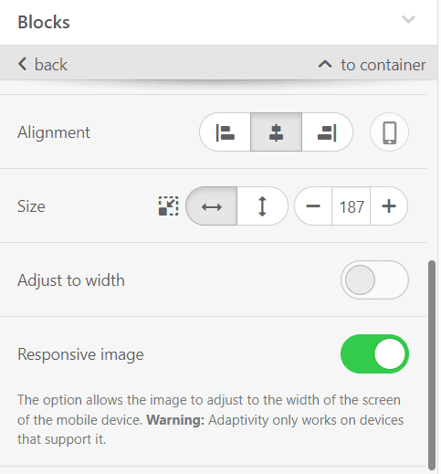Click the bold Warning: text
Viewport: 441px width, 474px height.
click(x=175, y=420)
